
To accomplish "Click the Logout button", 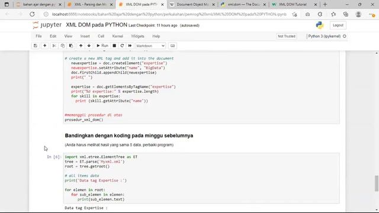I will (338, 25).
